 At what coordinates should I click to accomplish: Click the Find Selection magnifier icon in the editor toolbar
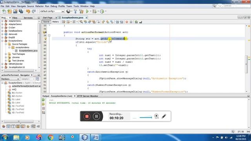(81, 22)
